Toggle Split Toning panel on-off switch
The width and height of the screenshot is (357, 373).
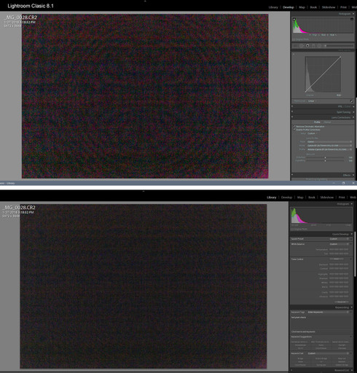pos(292,112)
